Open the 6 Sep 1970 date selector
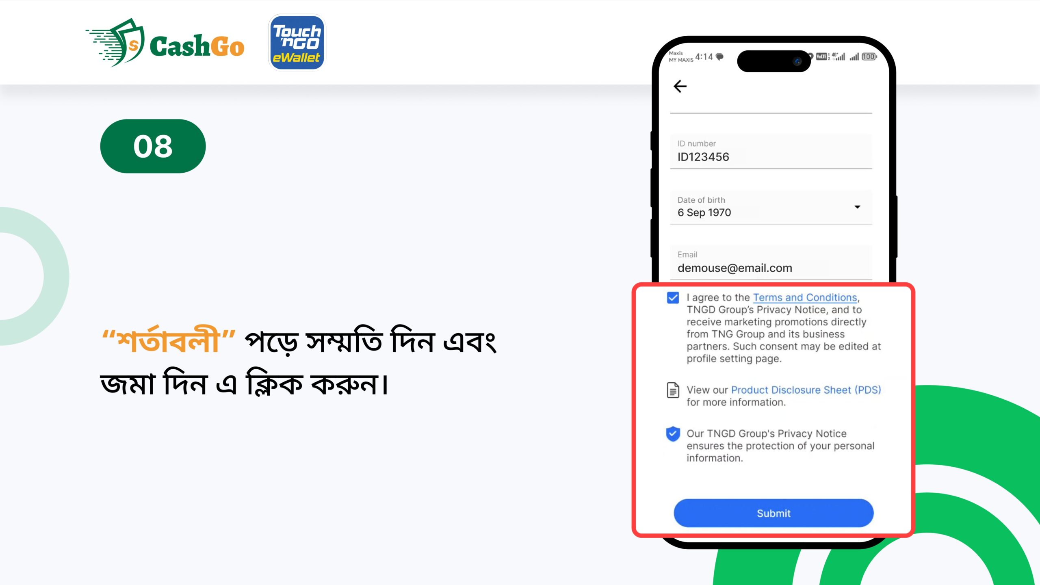Screen dimensions: 1040x585 (x=771, y=207)
